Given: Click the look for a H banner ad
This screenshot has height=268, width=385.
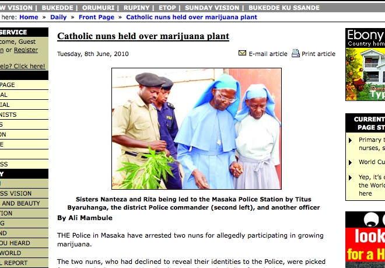Looking at the screenshot, I should [x=365, y=240].
